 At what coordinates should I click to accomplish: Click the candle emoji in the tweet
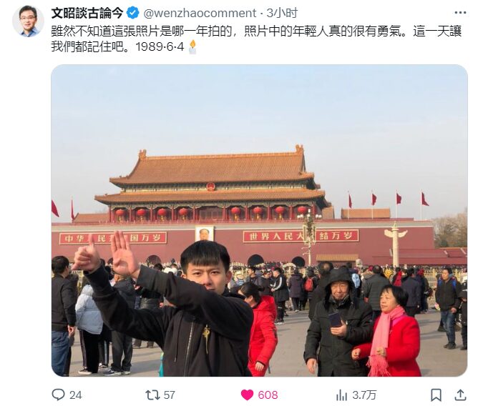tap(192, 47)
